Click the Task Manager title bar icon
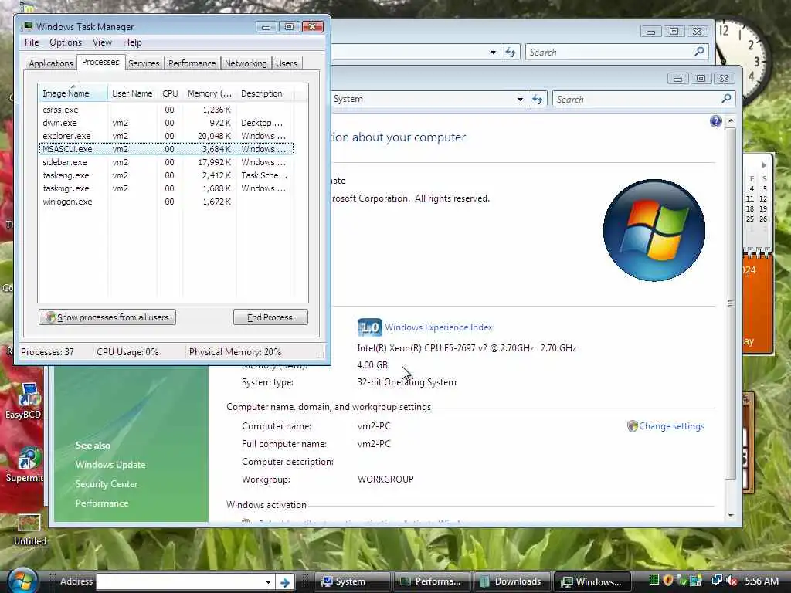 coord(28,26)
